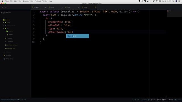This screenshot has width=182, height=102.
Task: Switch to the Post.js editor tab
Action: tap(89, 7)
